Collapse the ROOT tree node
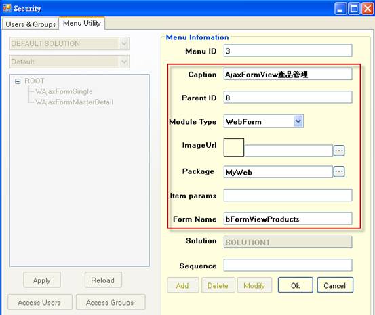The width and height of the screenshot is (375, 315). click(18, 81)
